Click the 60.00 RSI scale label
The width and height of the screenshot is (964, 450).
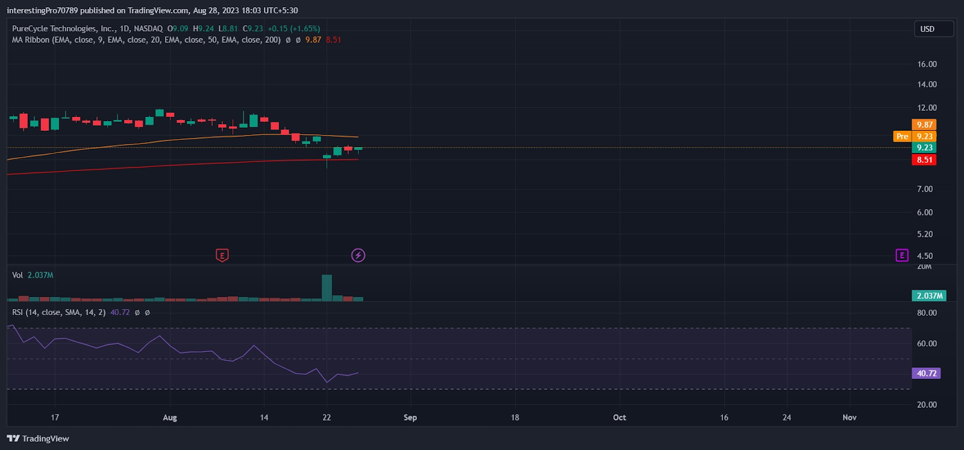click(x=927, y=344)
